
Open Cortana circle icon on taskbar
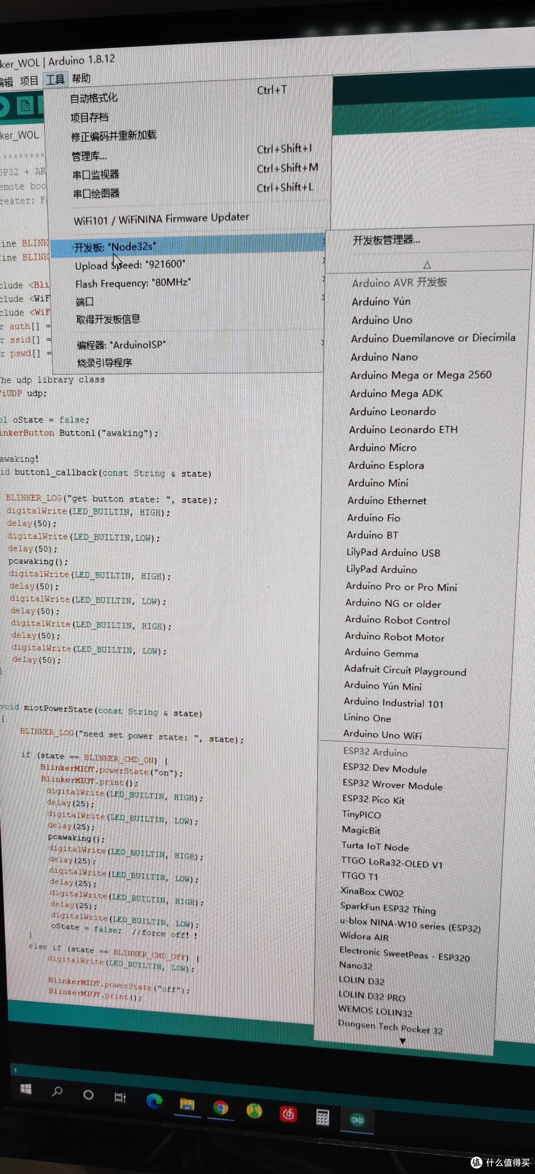(89, 1094)
